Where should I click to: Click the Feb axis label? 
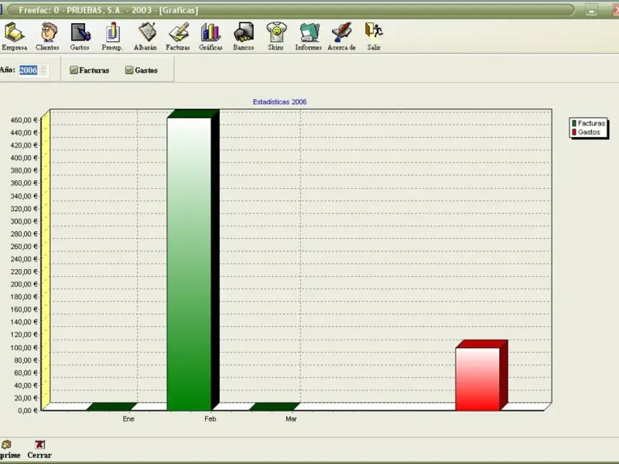click(210, 419)
